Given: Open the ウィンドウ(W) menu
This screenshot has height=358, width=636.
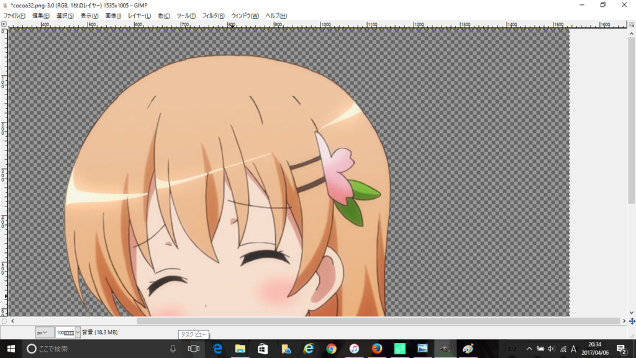Looking at the screenshot, I should click(245, 16).
